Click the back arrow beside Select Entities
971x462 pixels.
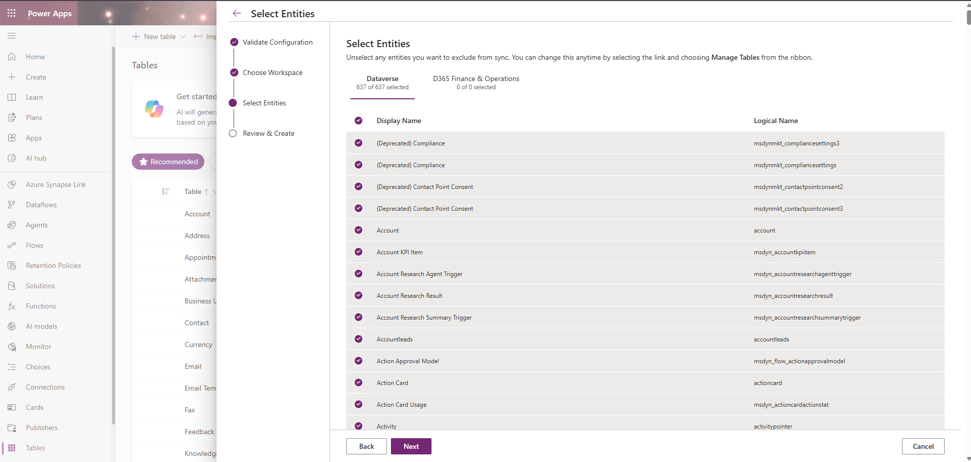click(237, 14)
